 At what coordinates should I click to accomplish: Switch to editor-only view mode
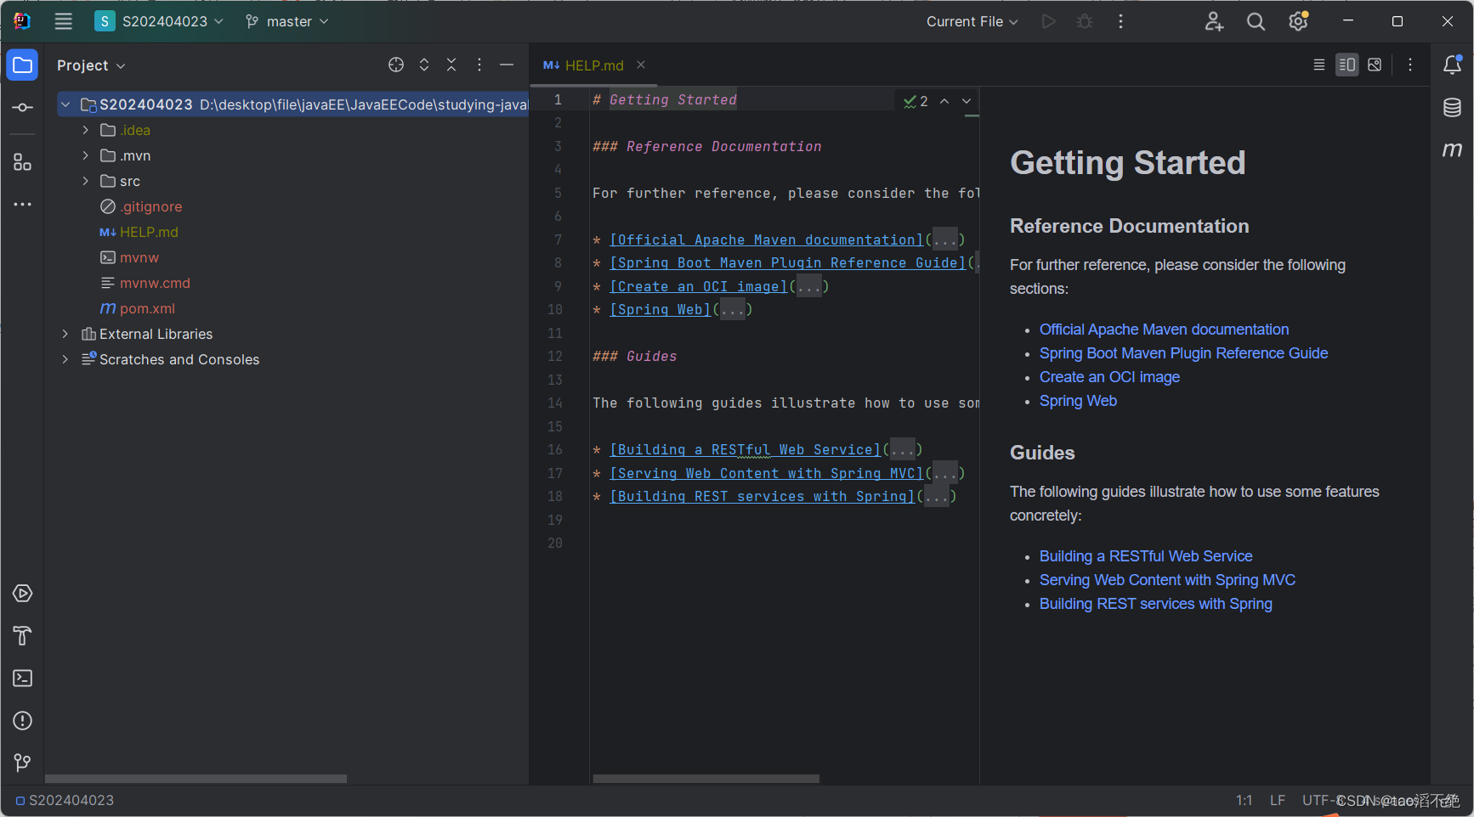tap(1319, 65)
